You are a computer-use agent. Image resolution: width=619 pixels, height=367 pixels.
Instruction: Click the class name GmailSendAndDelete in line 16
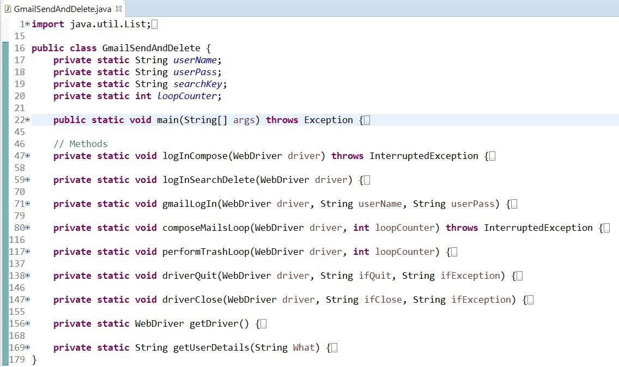click(151, 48)
